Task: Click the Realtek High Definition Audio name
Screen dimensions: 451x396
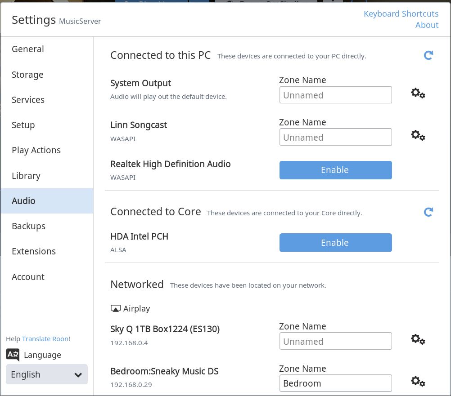Action: (x=171, y=164)
